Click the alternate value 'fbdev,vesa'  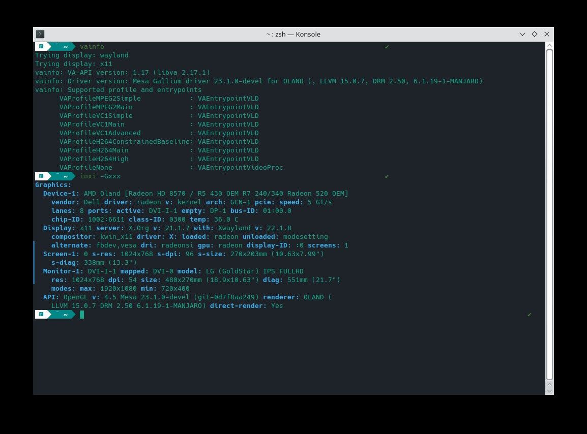point(116,245)
